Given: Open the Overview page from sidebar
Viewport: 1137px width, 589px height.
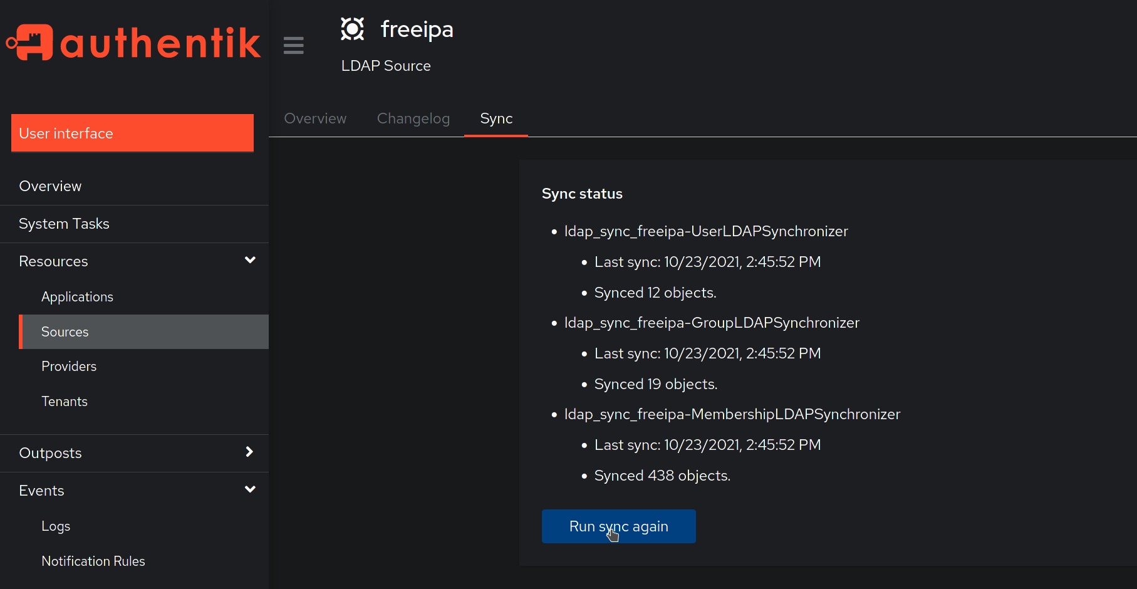Looking at the screenshot, I should pyautogui.click(x=50, y=185).
